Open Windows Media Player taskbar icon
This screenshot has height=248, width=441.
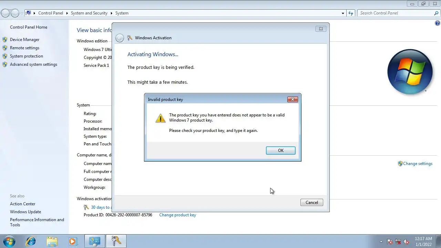coord(72,241)
